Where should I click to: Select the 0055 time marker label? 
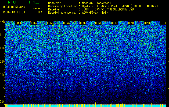click(82, 23)
